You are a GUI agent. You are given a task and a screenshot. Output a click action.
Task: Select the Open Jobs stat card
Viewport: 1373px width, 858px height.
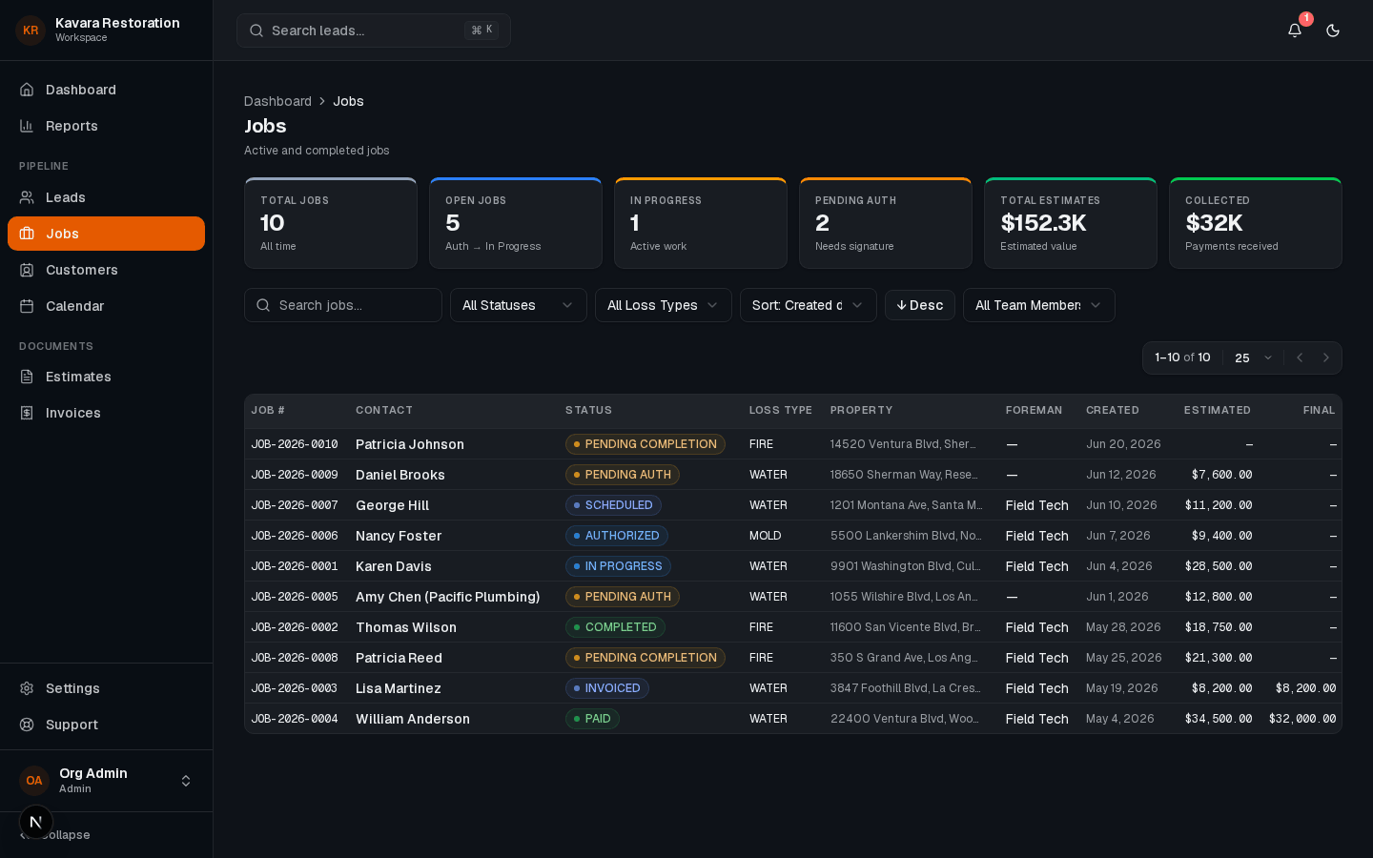click(x=516, y=223)
